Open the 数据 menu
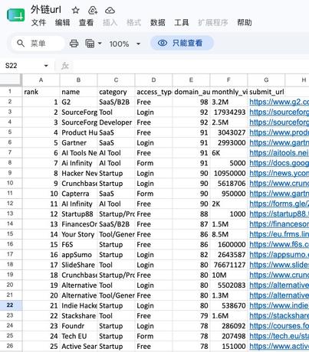Image resolution: width=309 pixels, height=352 pixels. click(x=158, y=23)
